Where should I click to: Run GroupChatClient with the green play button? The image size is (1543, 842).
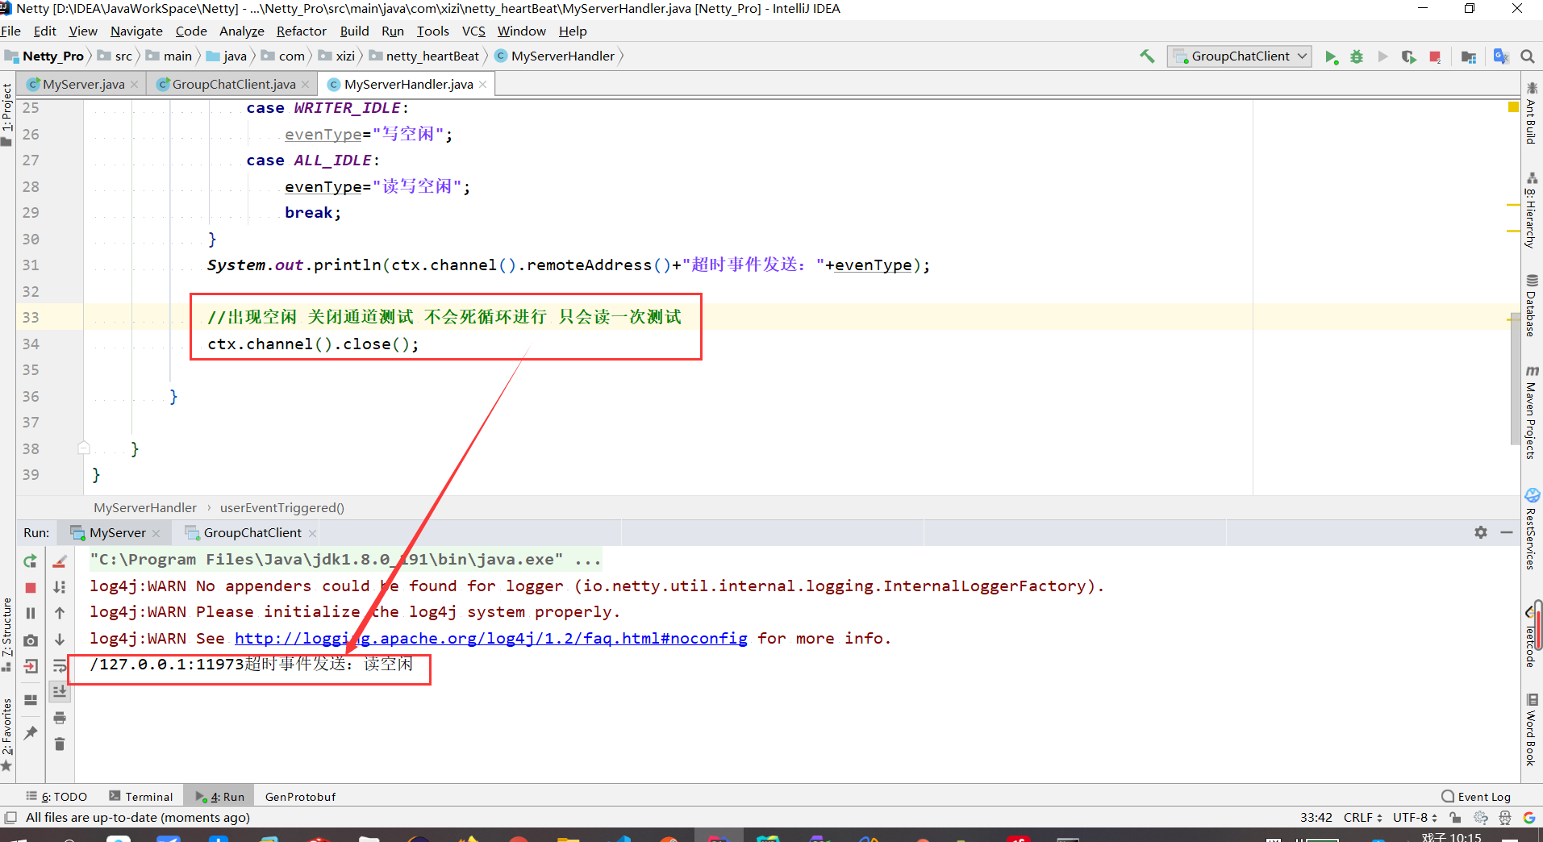coord(1331,56)
